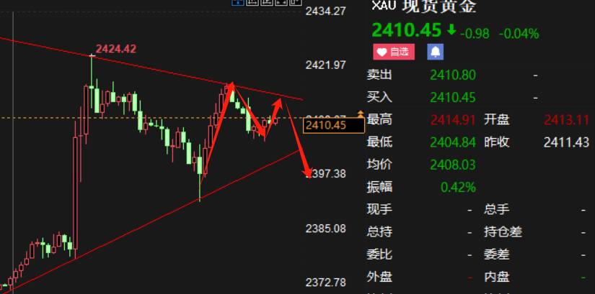Click the horizontal stretch chart icon
Screen dimensions: 595x294
[x=252, y=3]
